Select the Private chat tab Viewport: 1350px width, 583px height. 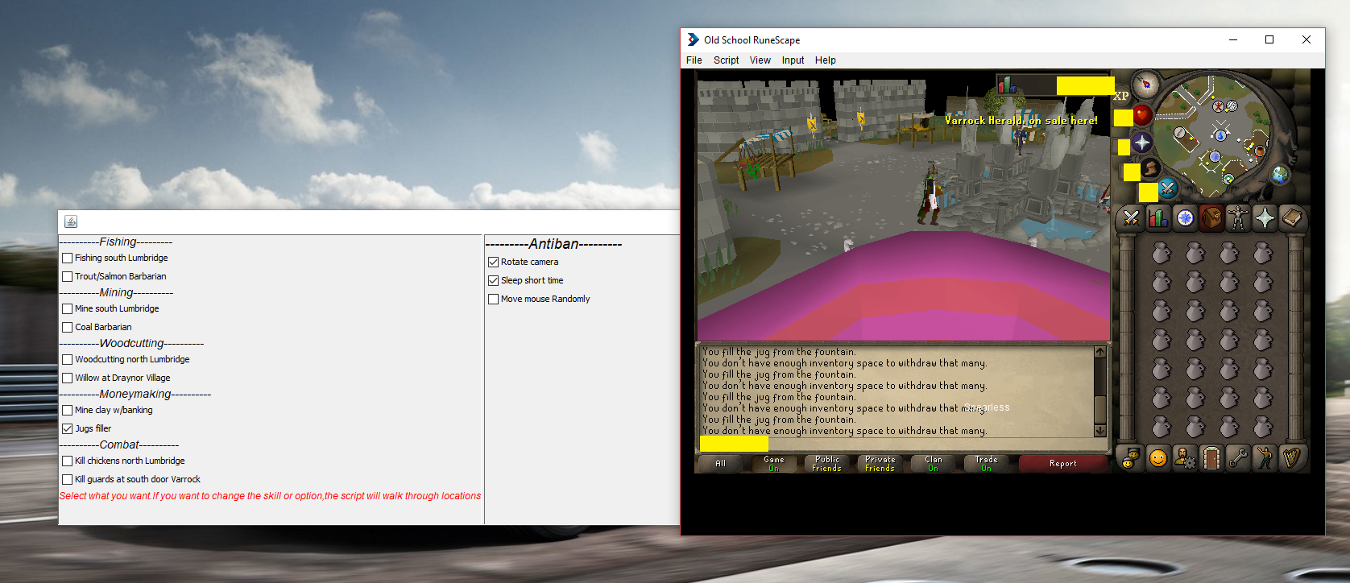pos(880,464)
